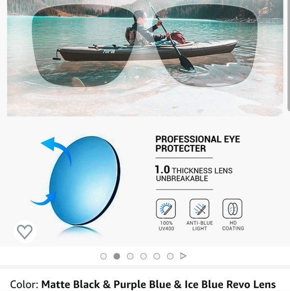Tap the kayaker inside the sunglasses overlay
The height and width of the screenshot is (291, 290).
pyautogui.click(x=147, y=29)
